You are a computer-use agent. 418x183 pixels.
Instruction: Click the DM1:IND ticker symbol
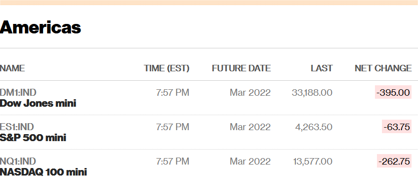18,92
